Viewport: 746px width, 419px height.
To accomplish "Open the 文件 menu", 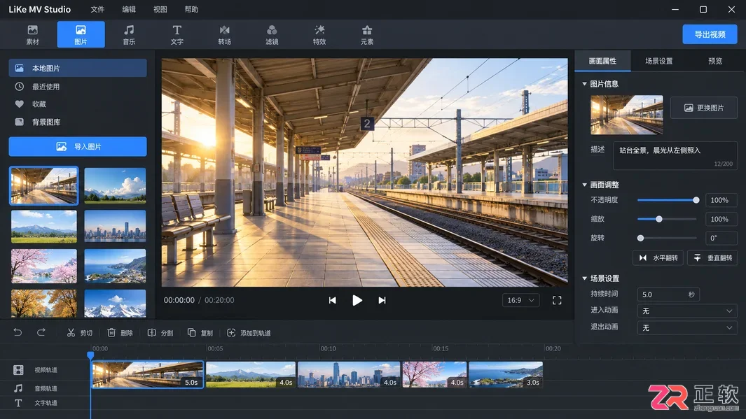I will coord(97,10).
